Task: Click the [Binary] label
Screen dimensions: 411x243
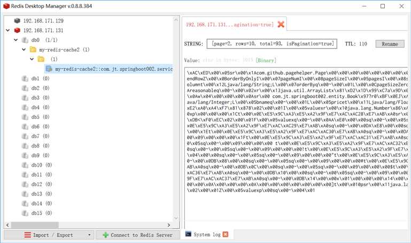Action: pyautogui.click(x=266, y=60)
